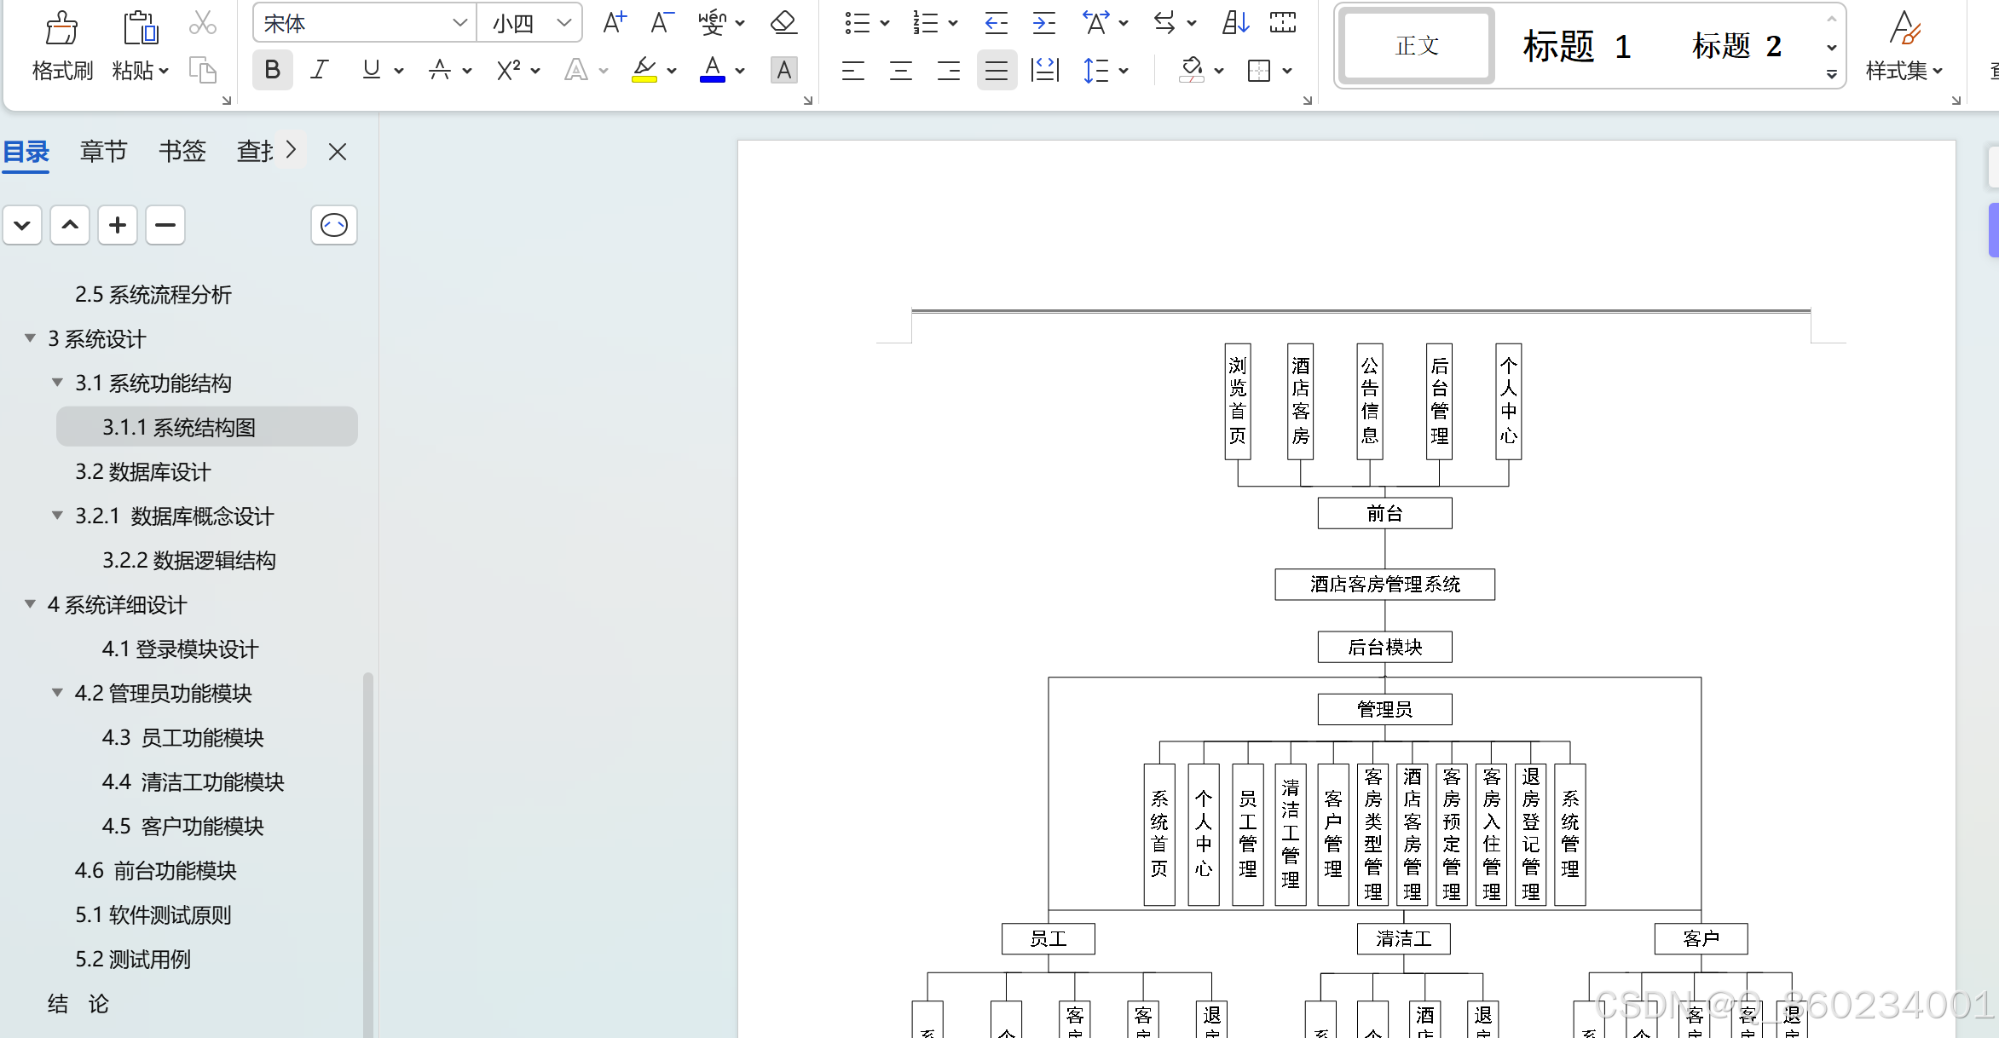Click the plus button in outline panel
This screenshot has height=1038, width=1999.
[118, 225]
